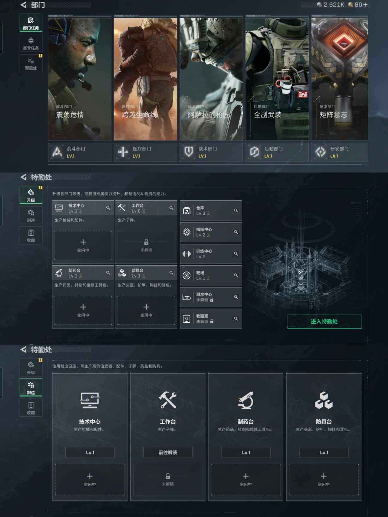This screenshot has height=517, width=388.
Task: Click the diving goggles icon for 潜水中心
Action: [x=187, y=297]
